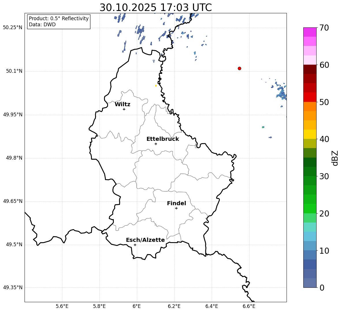Click the small green radar echo east of Luxembourg
The width and height of the screenshot is (342, 312).
coord(263,127)
